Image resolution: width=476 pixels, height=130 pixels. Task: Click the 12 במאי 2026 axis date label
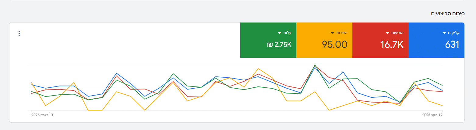tap(432, 115)
